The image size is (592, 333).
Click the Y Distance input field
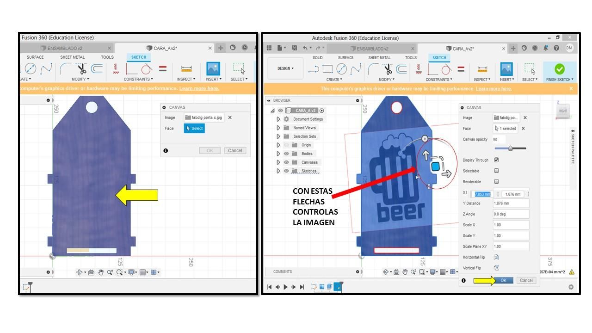click(511, 203)
